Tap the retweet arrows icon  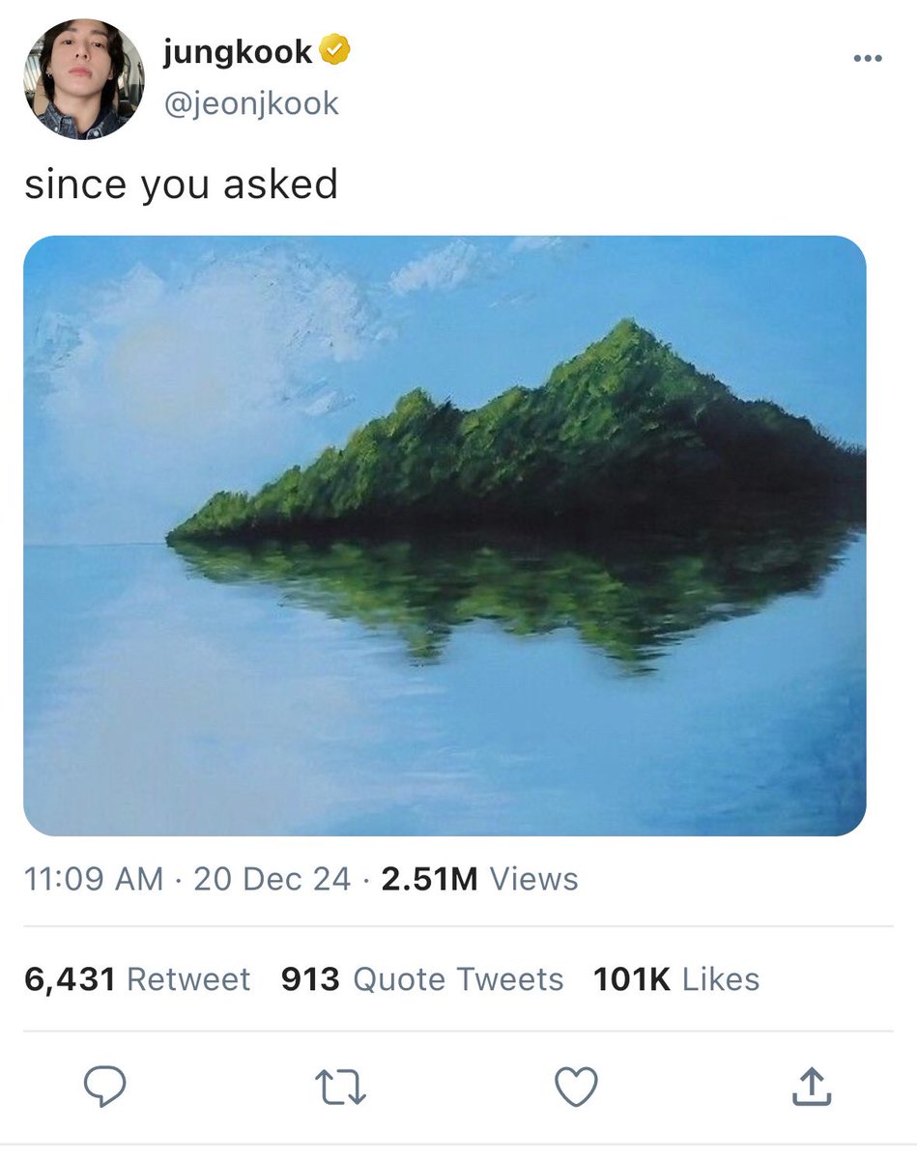click(340, 1087)
